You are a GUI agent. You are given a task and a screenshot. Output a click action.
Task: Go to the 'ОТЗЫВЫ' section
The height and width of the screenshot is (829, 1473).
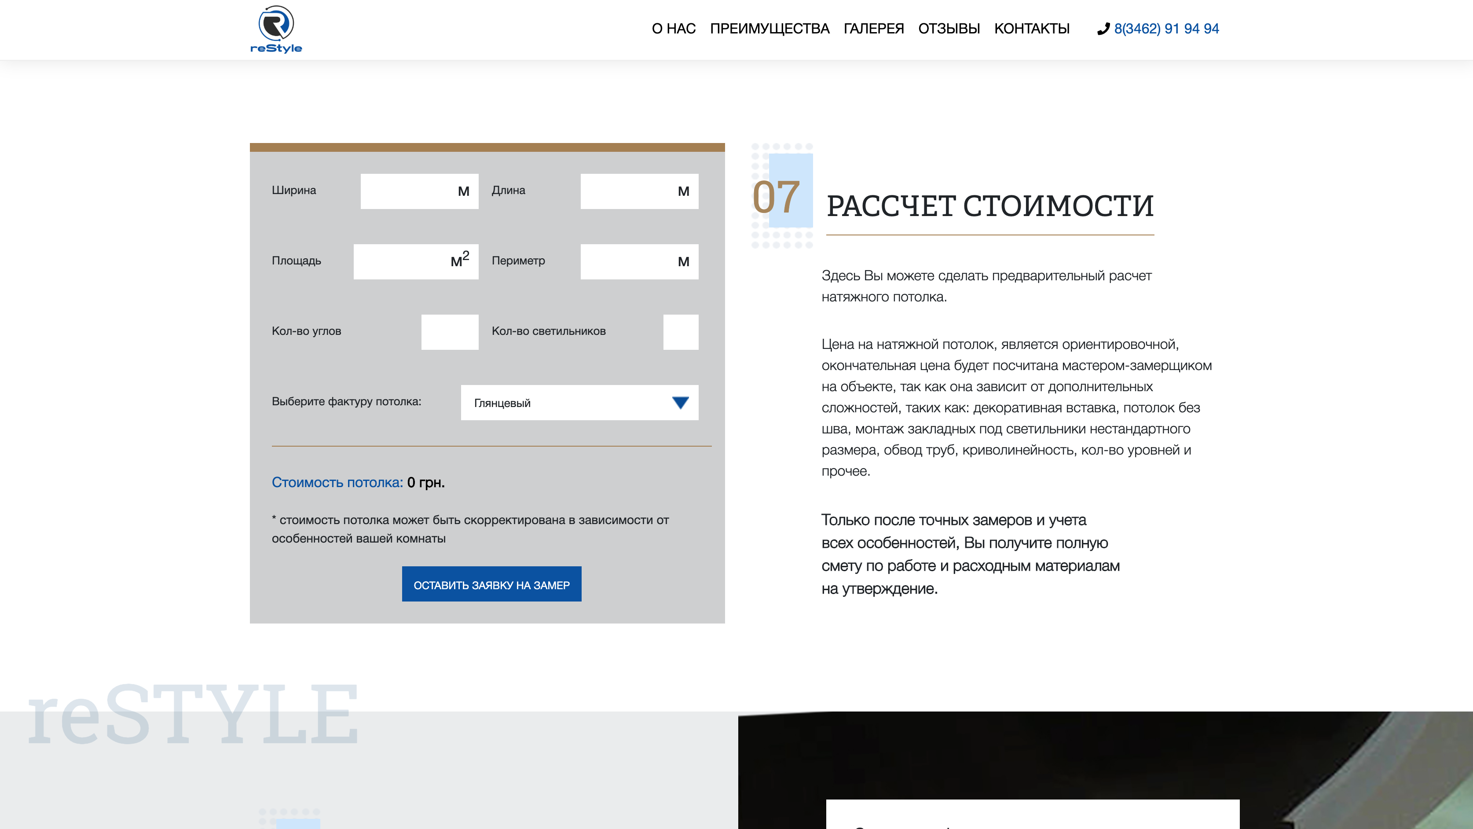[950, 29]
